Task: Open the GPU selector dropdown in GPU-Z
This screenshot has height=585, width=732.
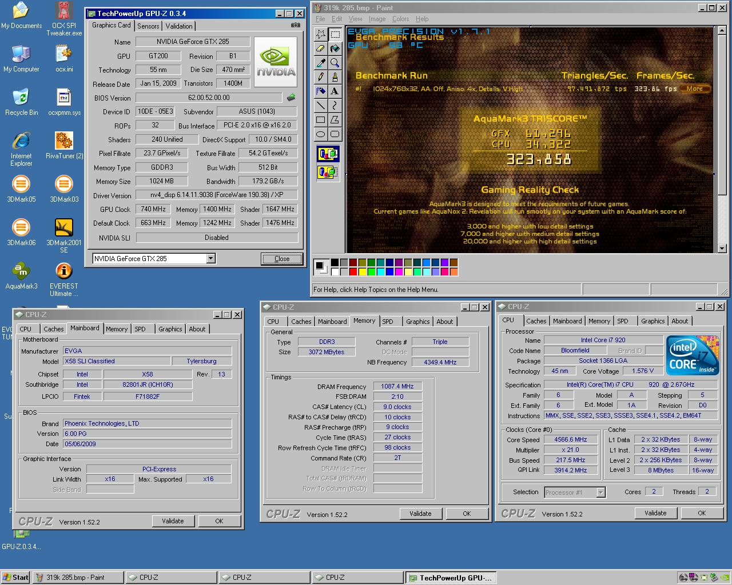Action: 210,259
